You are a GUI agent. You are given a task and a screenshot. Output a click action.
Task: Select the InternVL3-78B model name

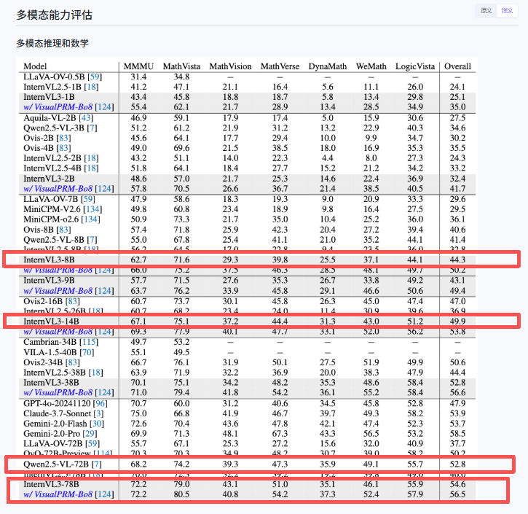point(51,484)
